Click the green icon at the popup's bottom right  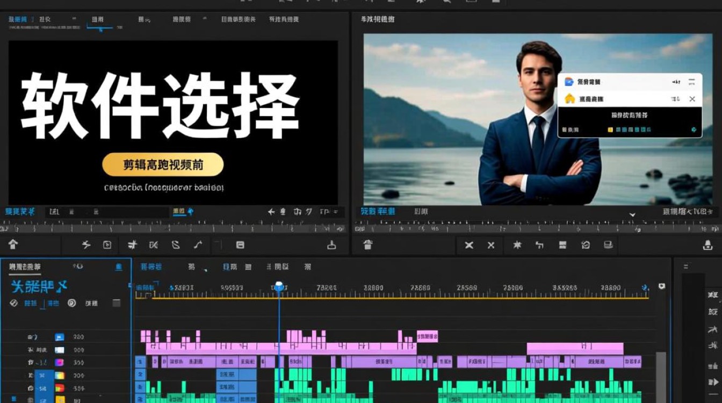click(694, 129)
